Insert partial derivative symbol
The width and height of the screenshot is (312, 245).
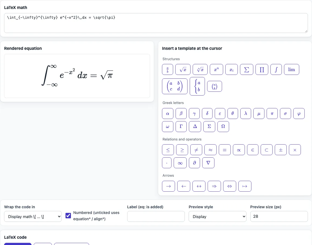(194, 163)
